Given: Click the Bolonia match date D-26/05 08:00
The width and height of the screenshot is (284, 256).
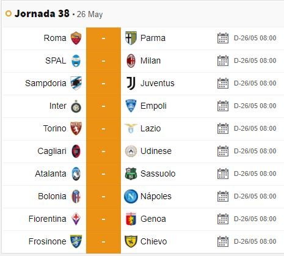Looking at the screenshot, I should (255, 196).
